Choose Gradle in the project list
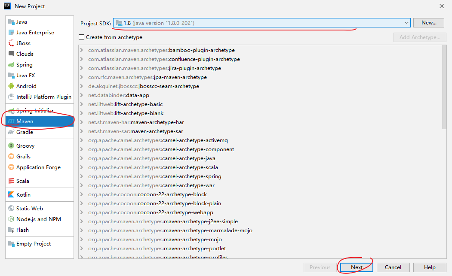452x276 pixels. pyautogui.click(x=40, y=132)
